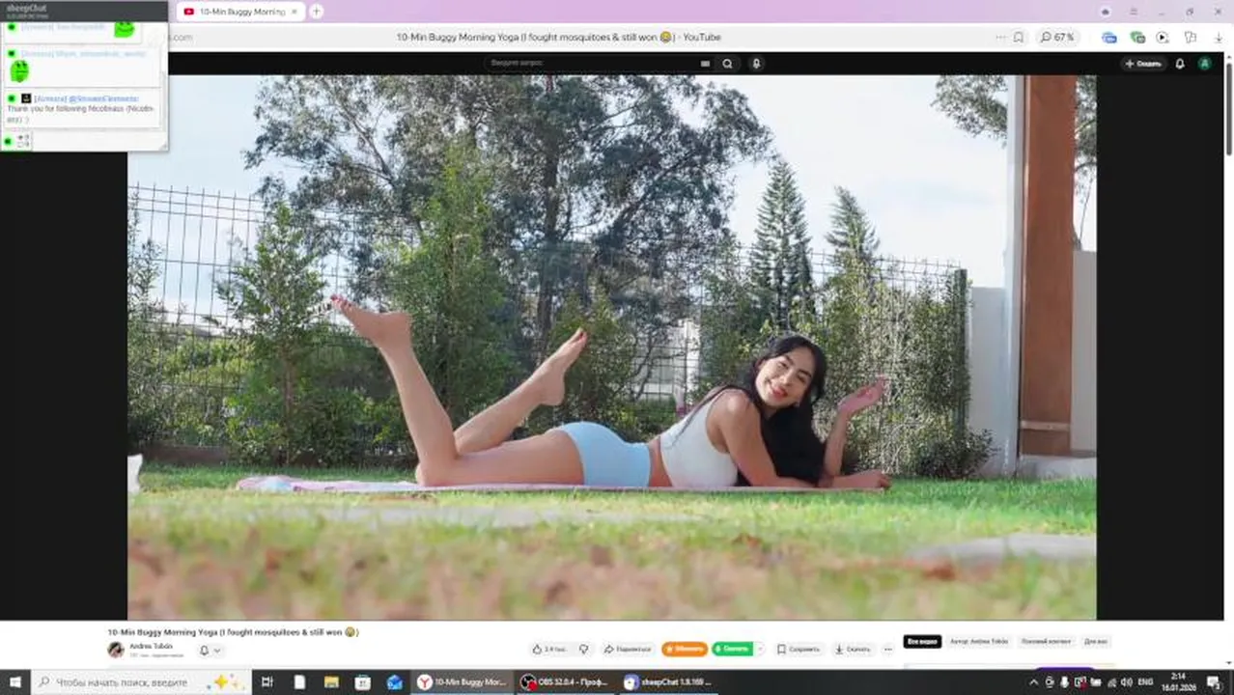The image size is (1234, 695).
Task: Select the Похожий контент filter chip
Action: (x=1045, y=641)
